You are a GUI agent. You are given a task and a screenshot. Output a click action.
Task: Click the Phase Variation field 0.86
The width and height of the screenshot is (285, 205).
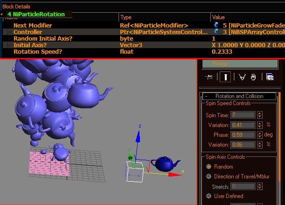243,145
